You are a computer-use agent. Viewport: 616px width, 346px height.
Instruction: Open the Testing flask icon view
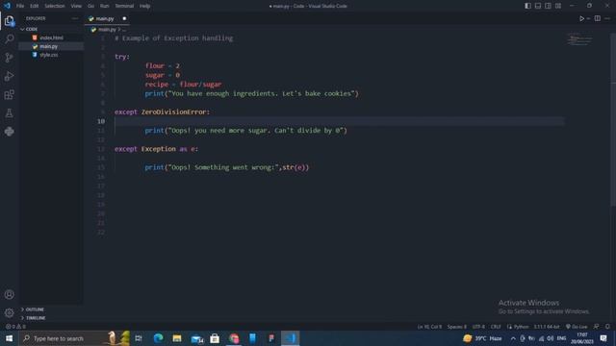(x=10, y=113)
